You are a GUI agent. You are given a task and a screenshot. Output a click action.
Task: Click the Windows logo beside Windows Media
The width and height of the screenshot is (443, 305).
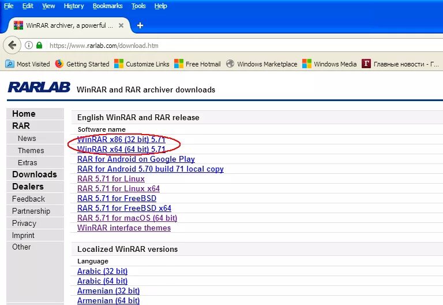point(307,64)
